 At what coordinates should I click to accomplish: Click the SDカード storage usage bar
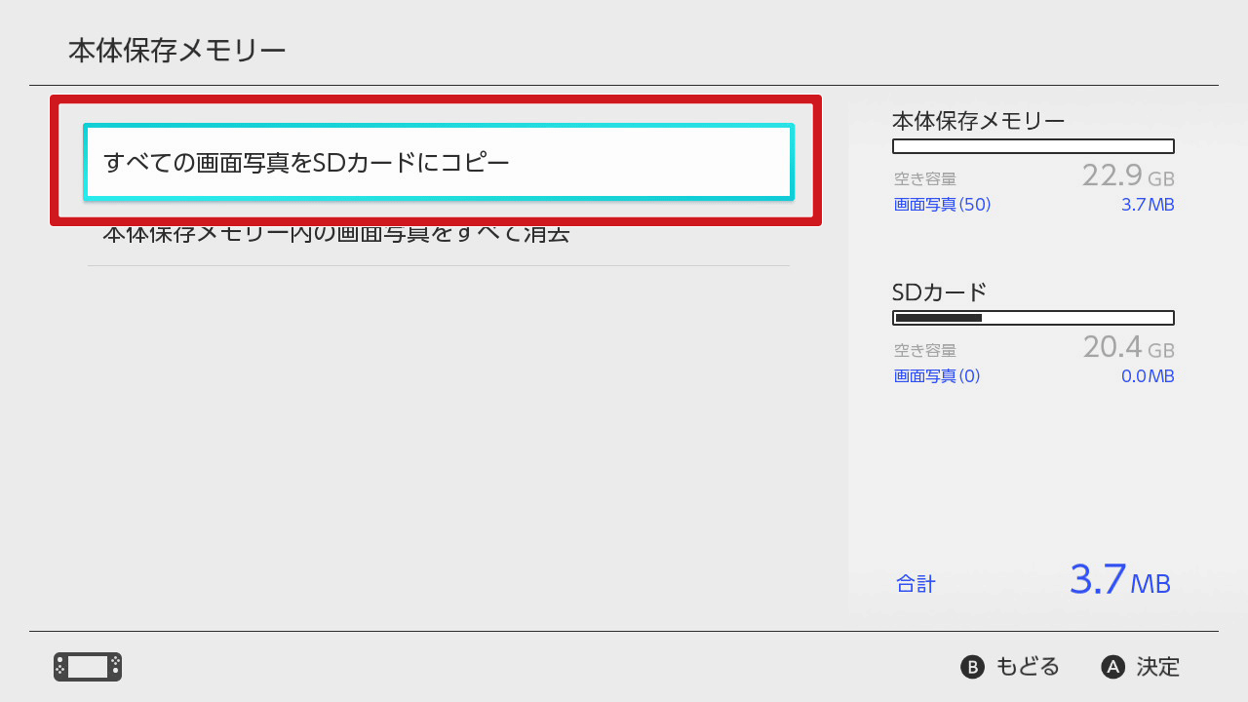tap(1033, 318)
